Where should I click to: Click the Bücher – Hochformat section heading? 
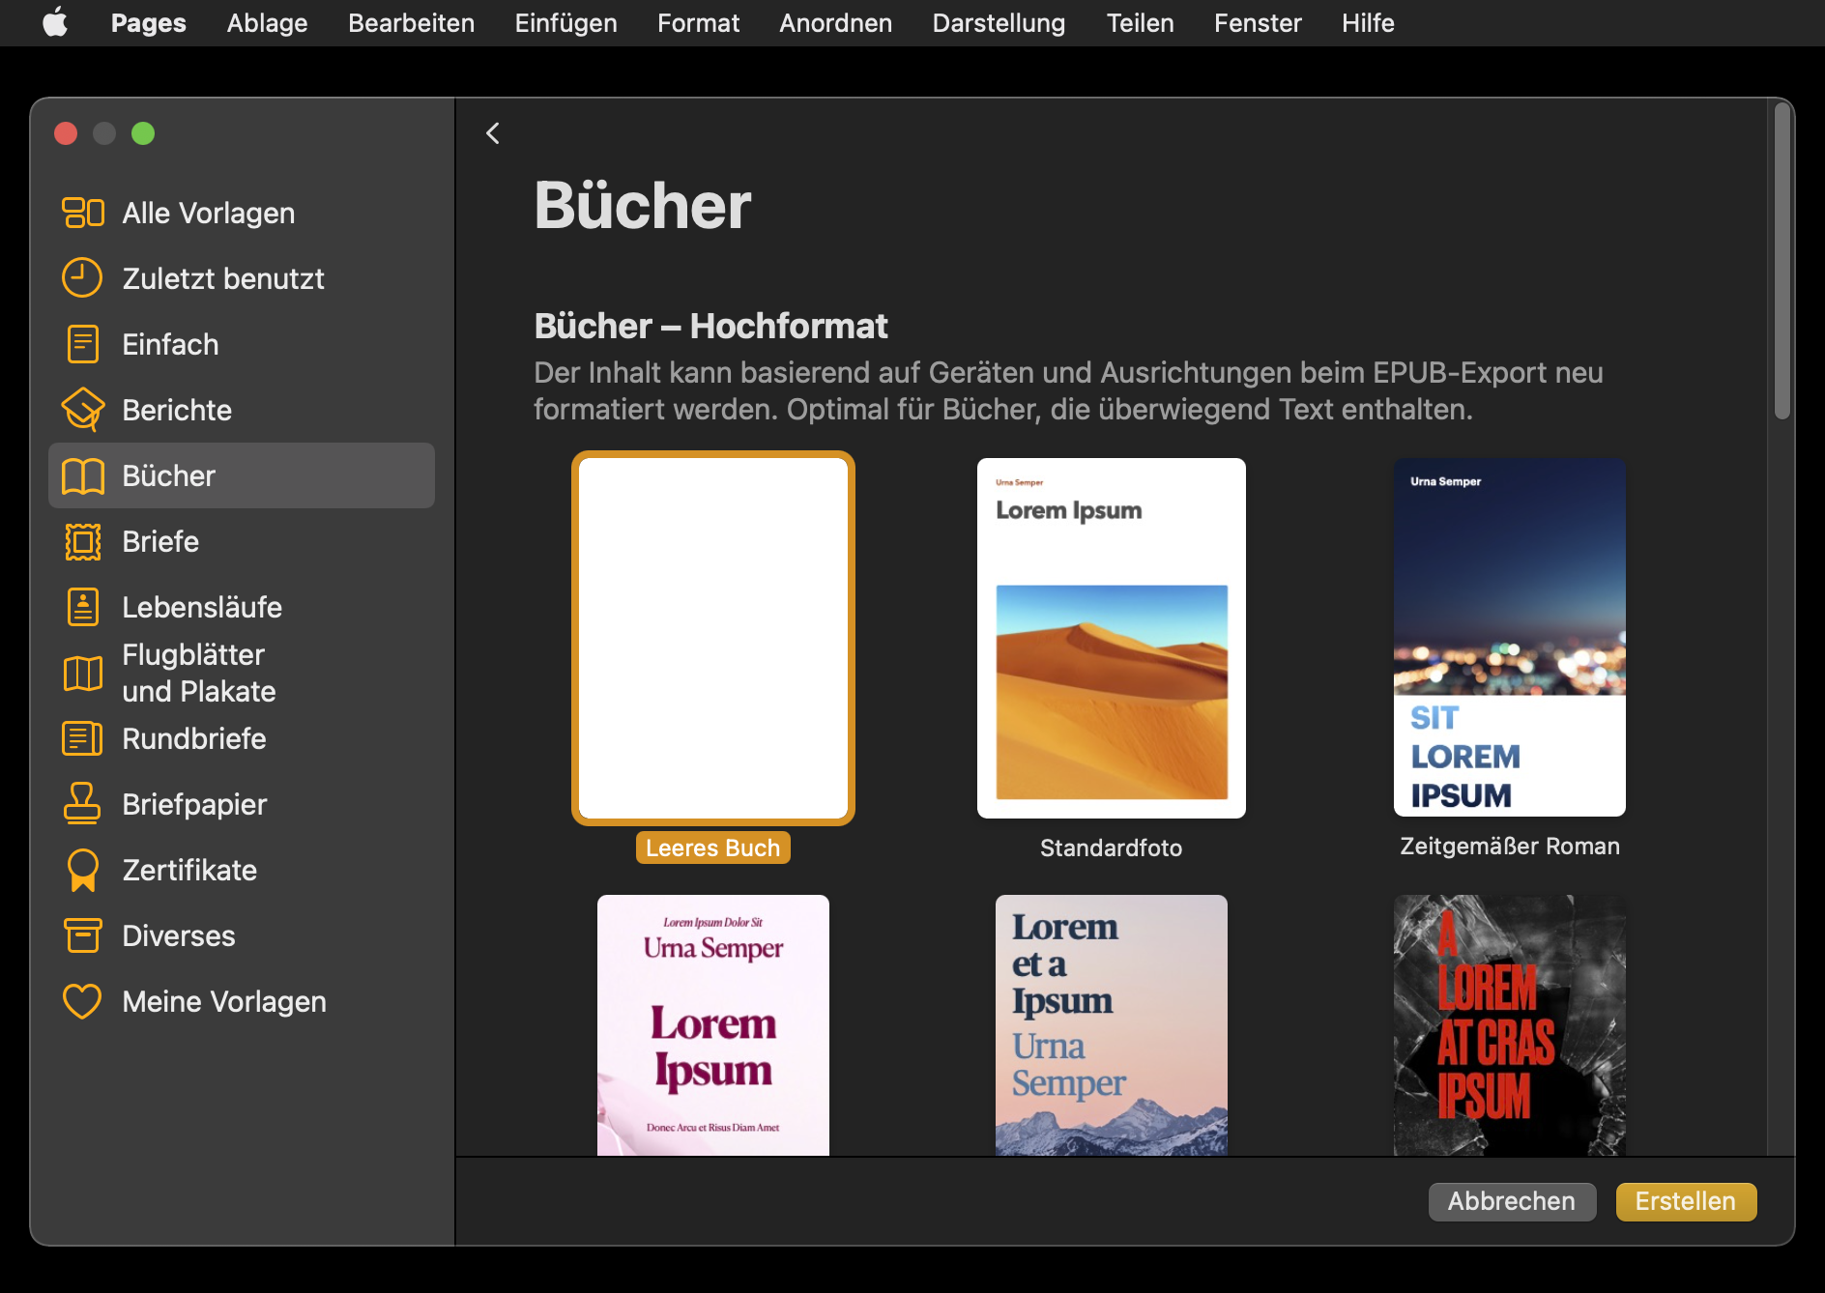(x=710, y=326)
